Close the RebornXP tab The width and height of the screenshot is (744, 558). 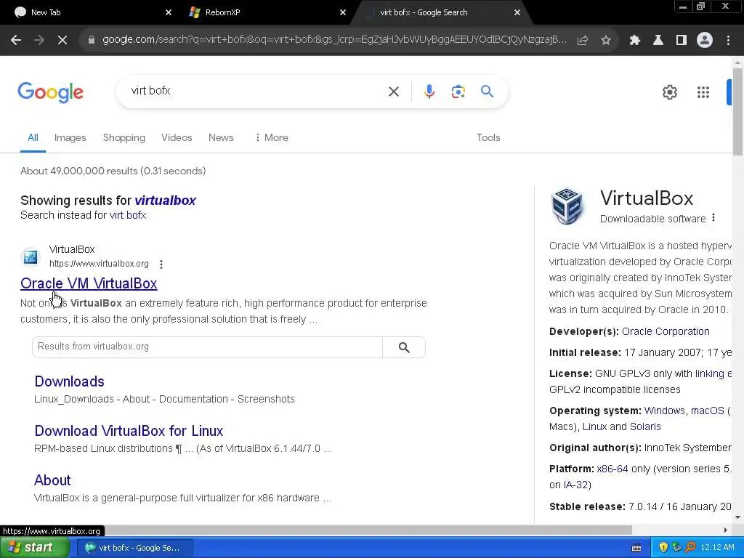(343, 12)
